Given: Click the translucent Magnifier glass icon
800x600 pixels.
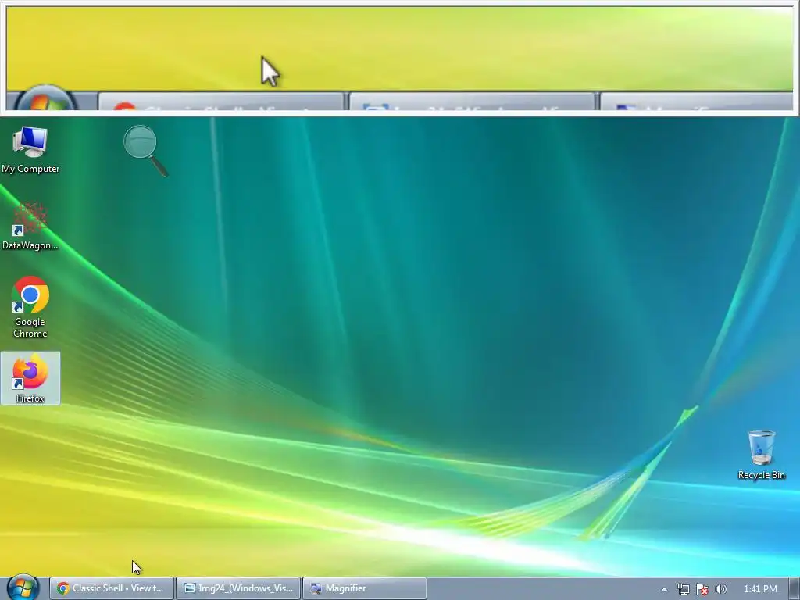Looking at the screenshot, I should pyautogui.click(x=145, y=151).
